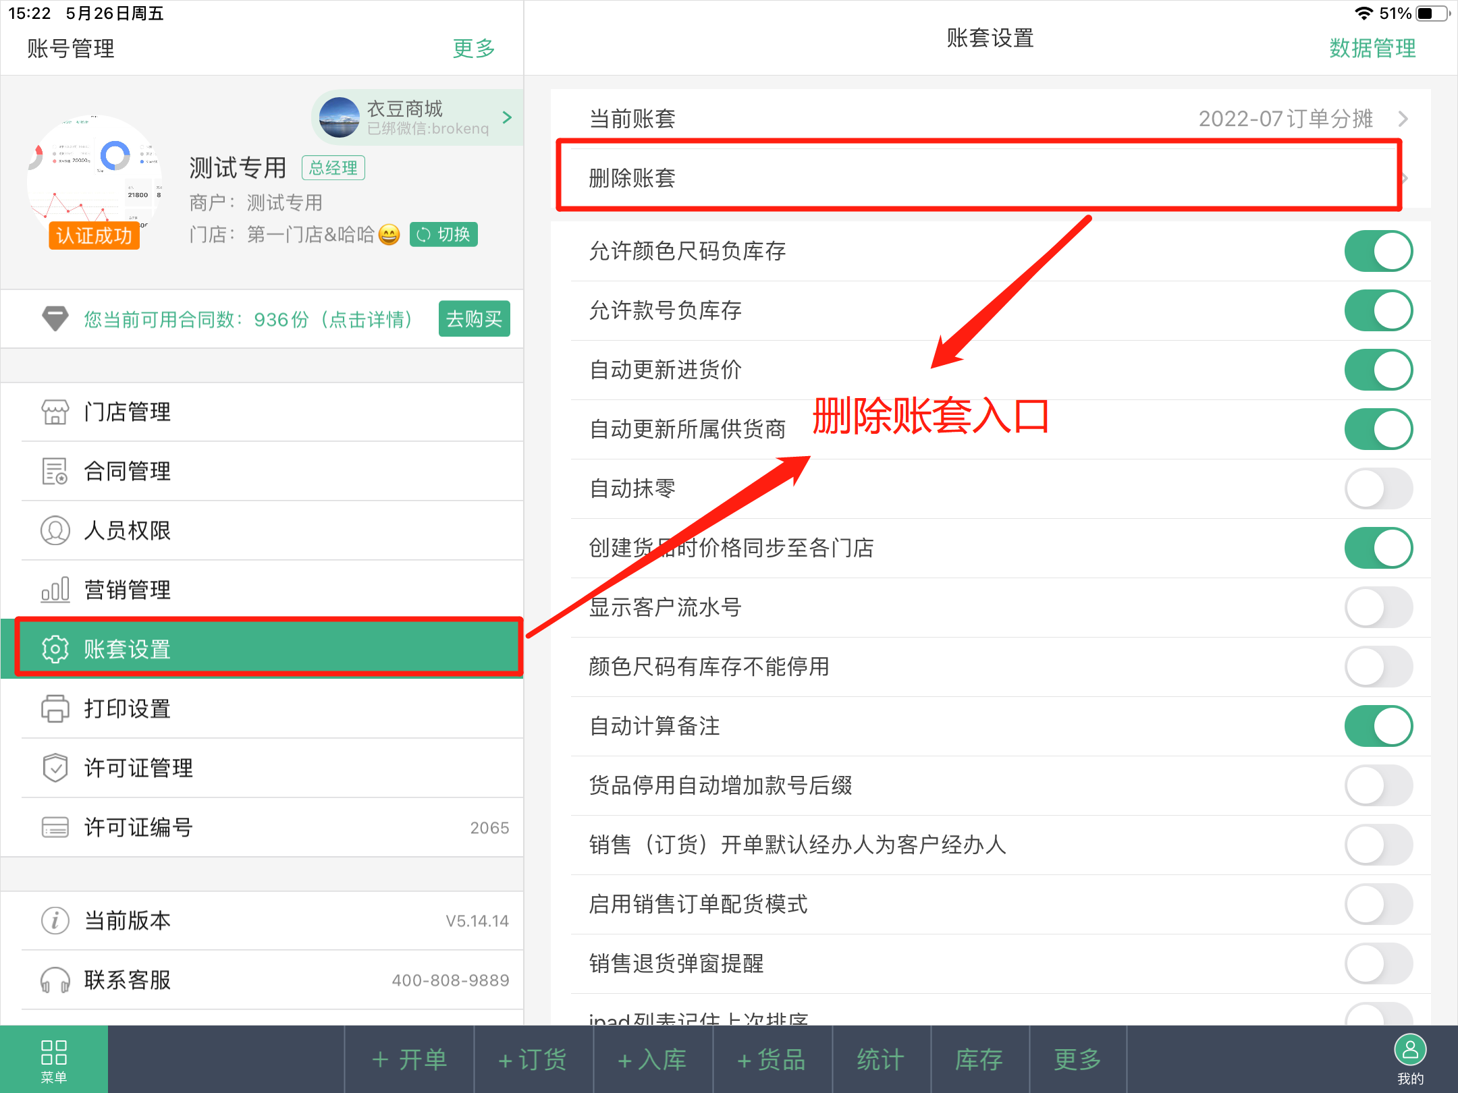1458x1093 pixels.
Task: Select 营销管理 menu item
Action: [262, 590]
